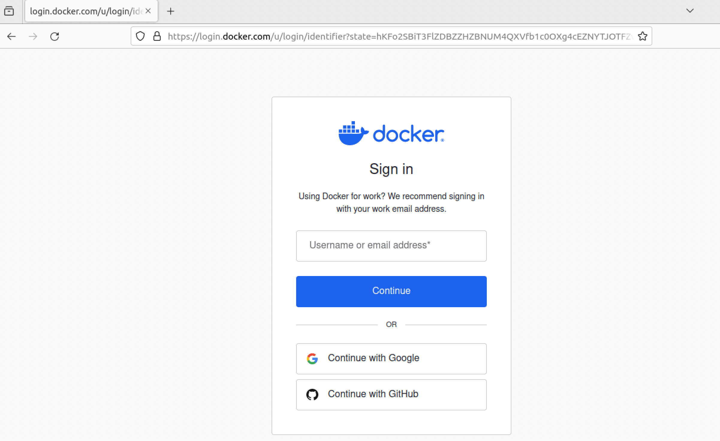Select the login.docker.com tab

click(86, 11)
